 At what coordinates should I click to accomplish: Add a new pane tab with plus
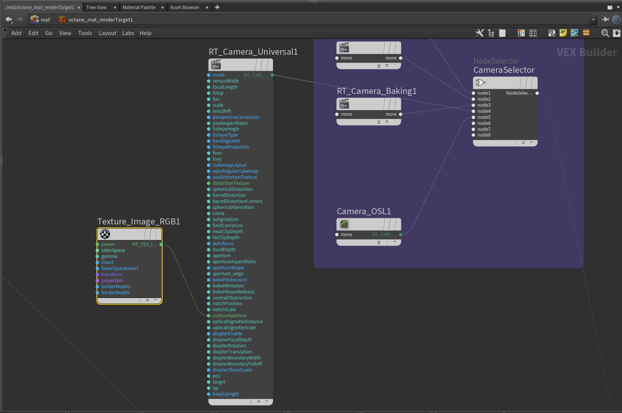click(x=217, y=7)
